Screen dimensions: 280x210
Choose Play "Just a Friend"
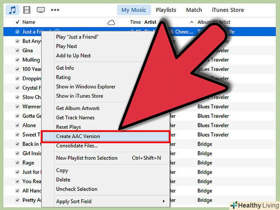pos(77,37)
